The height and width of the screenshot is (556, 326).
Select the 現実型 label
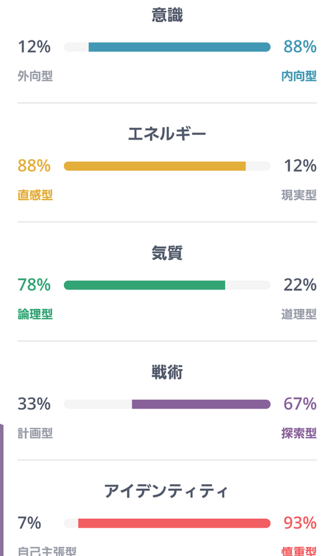(x=299, y=196)
